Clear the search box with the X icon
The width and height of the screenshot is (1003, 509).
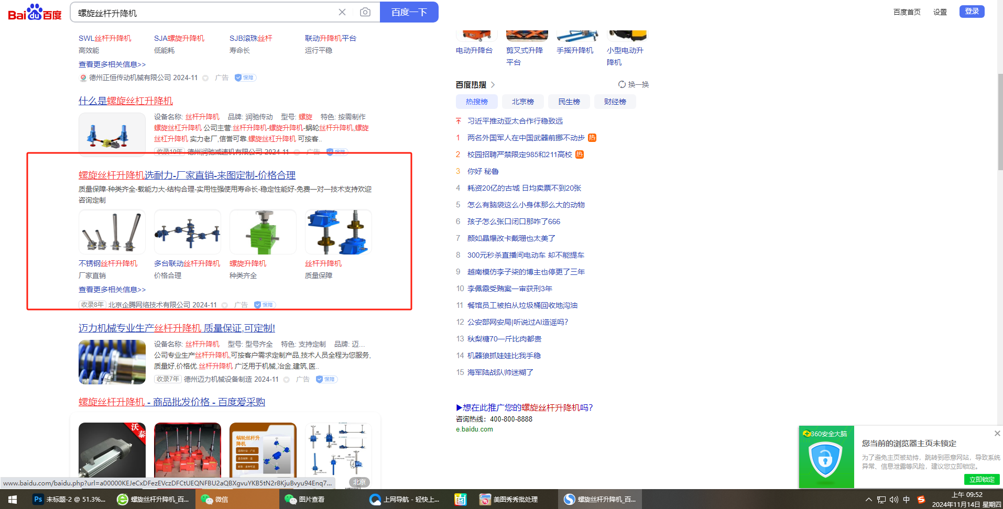point(342,12)
